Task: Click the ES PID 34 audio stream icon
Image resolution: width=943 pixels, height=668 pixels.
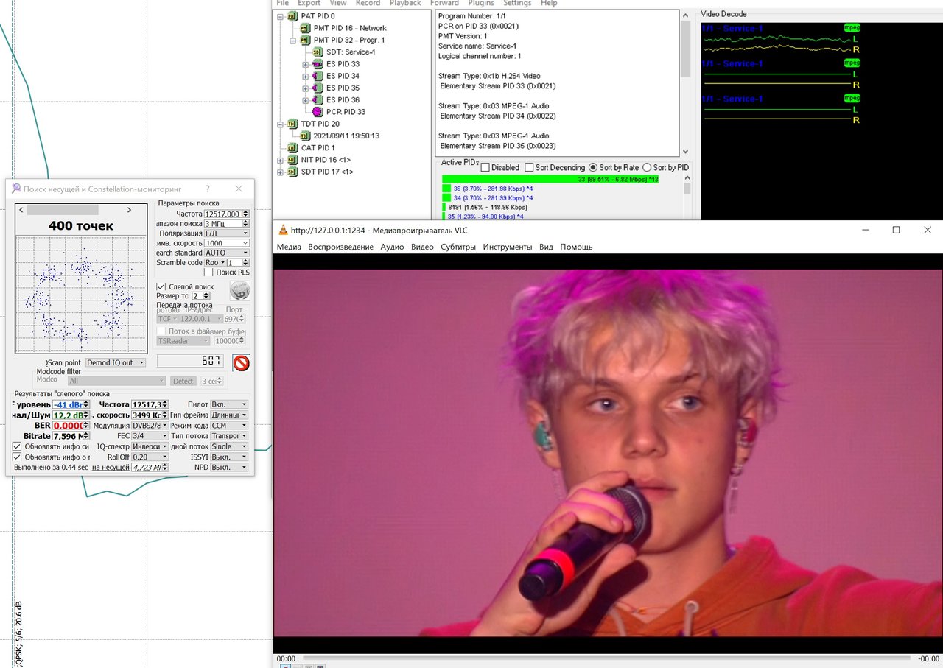Action: click(318, 76)
